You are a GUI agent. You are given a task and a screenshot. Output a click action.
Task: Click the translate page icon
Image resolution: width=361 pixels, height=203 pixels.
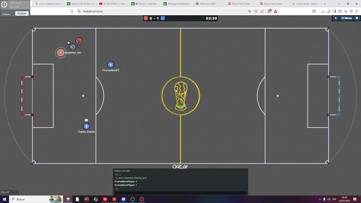point(249,11)
